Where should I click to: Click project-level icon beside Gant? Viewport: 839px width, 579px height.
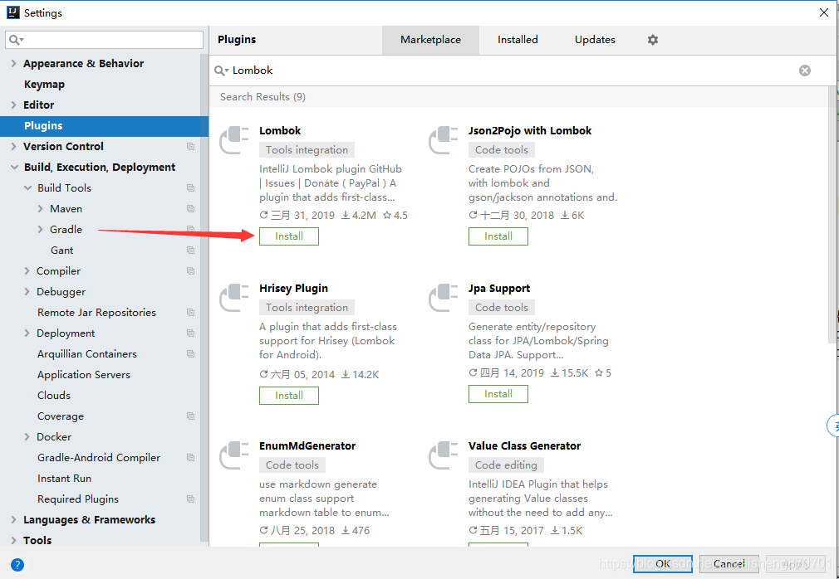pos(190,250)
